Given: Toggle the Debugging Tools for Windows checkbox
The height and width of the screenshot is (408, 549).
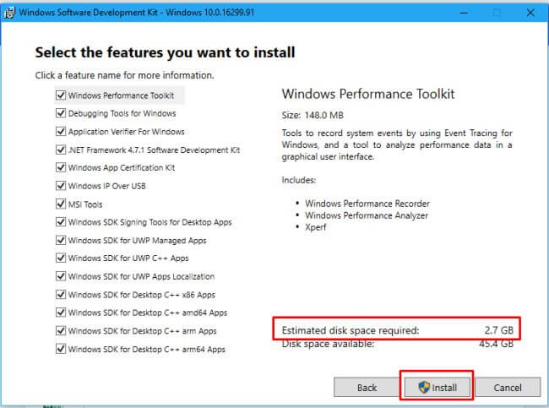Looking at the screenshot, I should [x=61, y=113].
